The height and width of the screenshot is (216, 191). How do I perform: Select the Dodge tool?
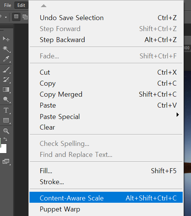(6, 99)
